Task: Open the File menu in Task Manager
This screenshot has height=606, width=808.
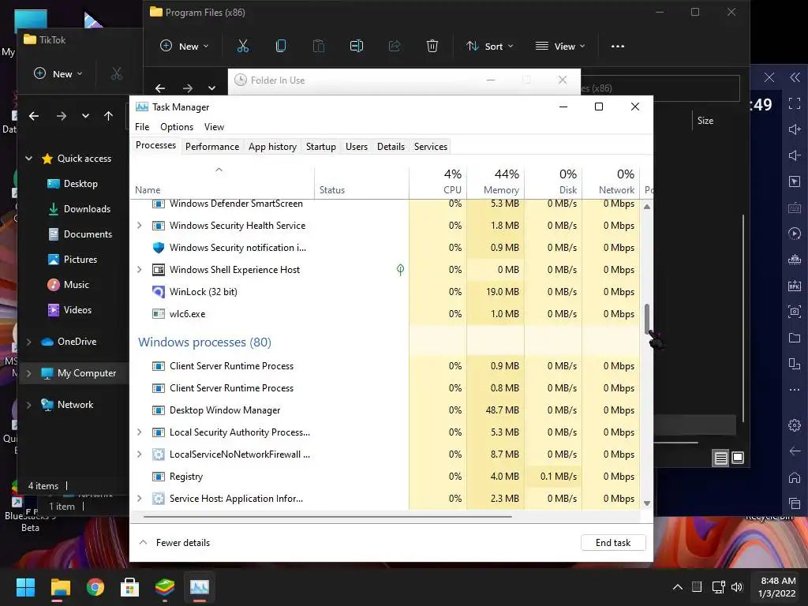Action: 142,127
